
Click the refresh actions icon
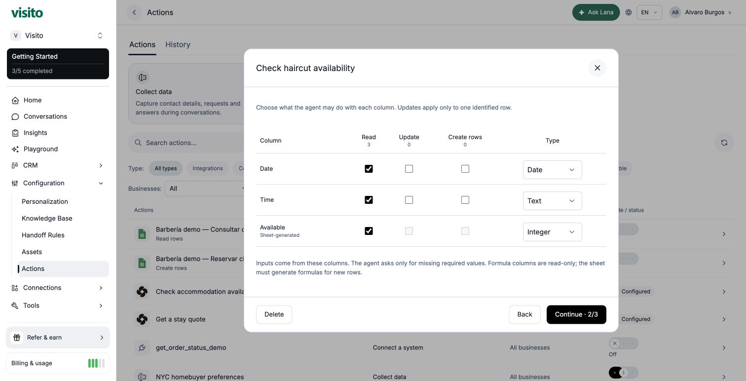[724, 143]
